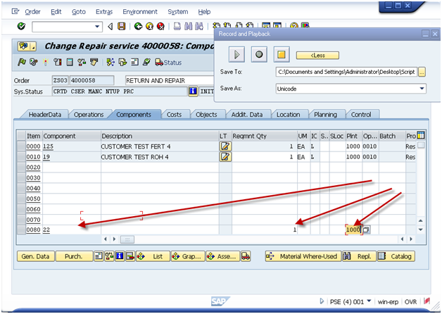Click the Purch. button
This screenshot has width=442, height=314.
pyautogui.click(x=74, y=256)
